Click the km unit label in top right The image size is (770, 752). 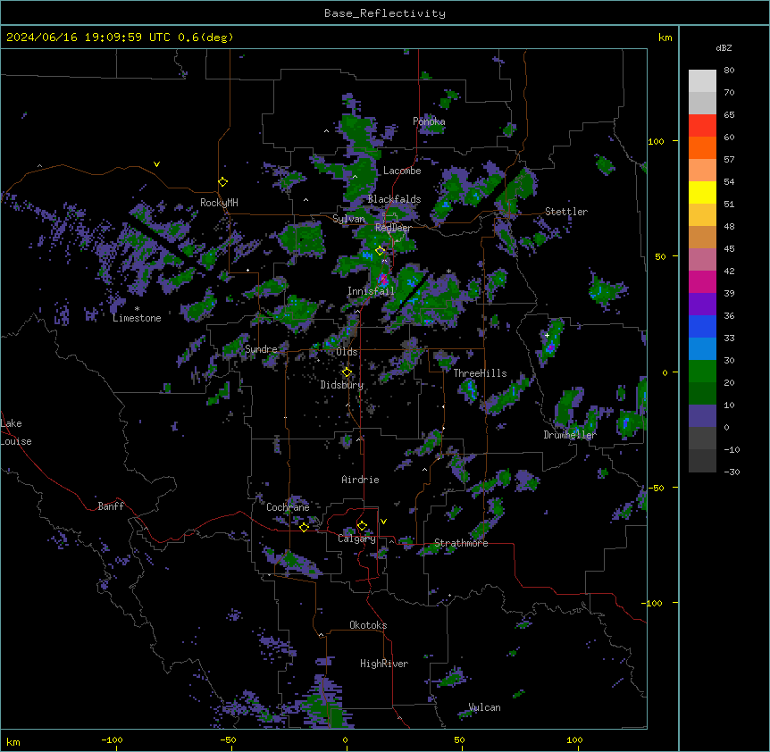[665, 38]
